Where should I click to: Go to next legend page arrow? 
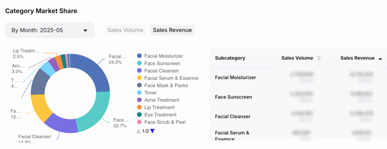click(x=153, y=131)
